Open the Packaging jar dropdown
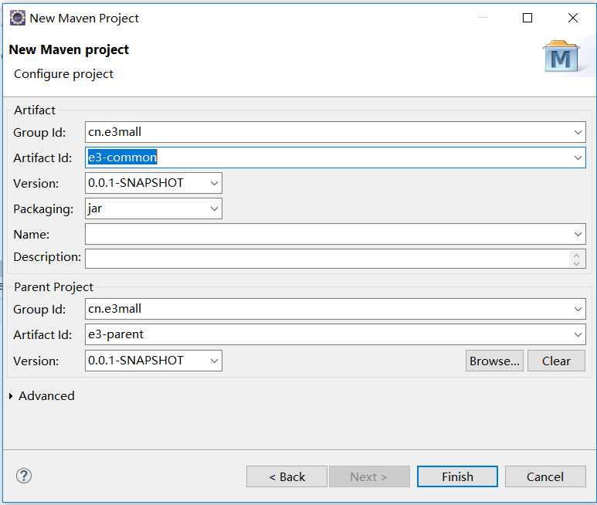Image resolution: width=597 pixels, height=505 pixels. pyautogui.click(x=214, y=209)
